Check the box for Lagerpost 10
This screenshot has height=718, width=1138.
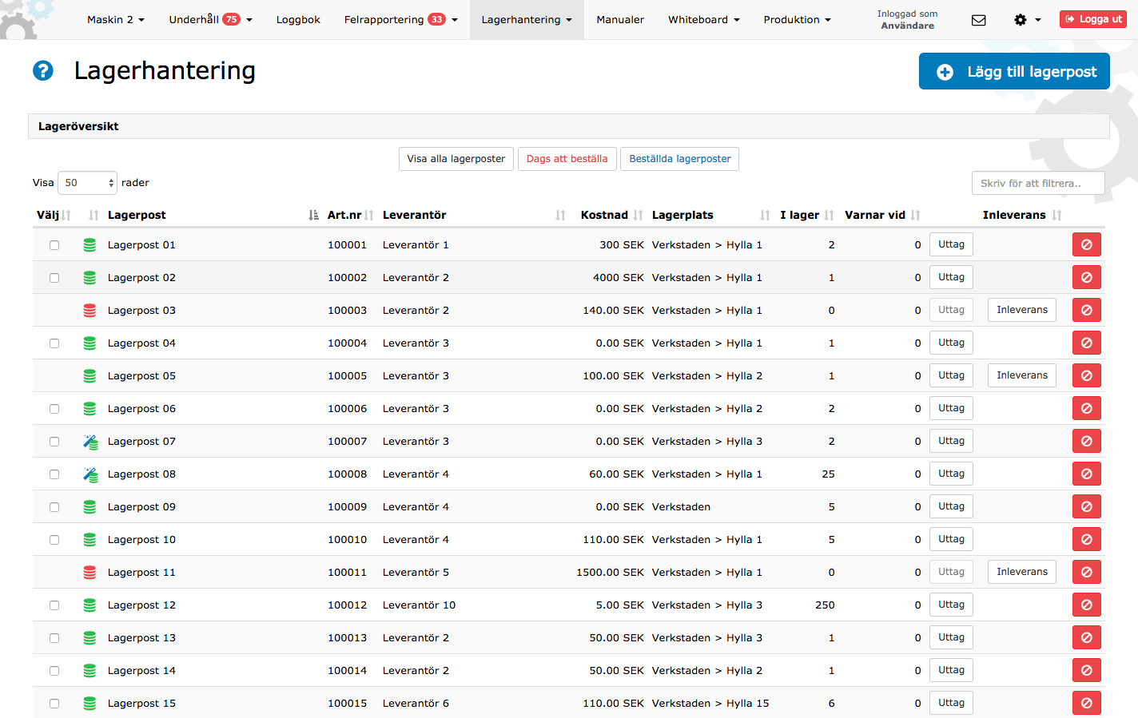[54, 540]
